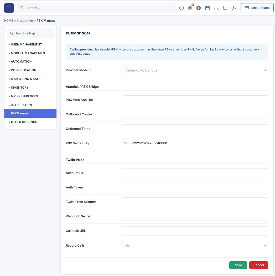Click the tasks checkbox icon in header
Viewport: 275px width, 276px height.
click(225, 8)
